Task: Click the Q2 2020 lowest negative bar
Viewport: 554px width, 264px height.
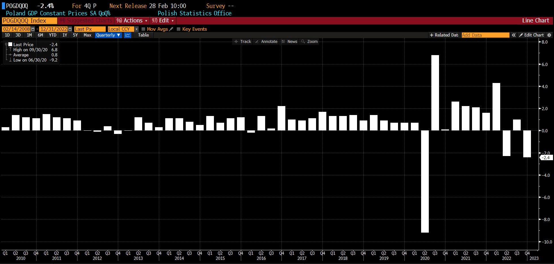Action: [425, 181]
